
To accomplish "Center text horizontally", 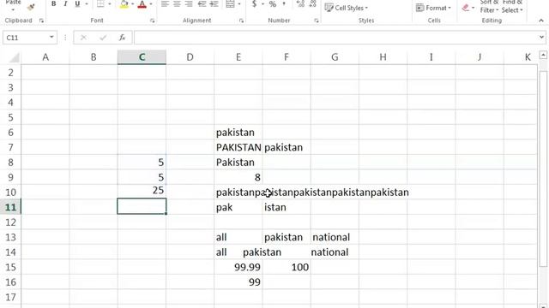I will coord(178,4).
